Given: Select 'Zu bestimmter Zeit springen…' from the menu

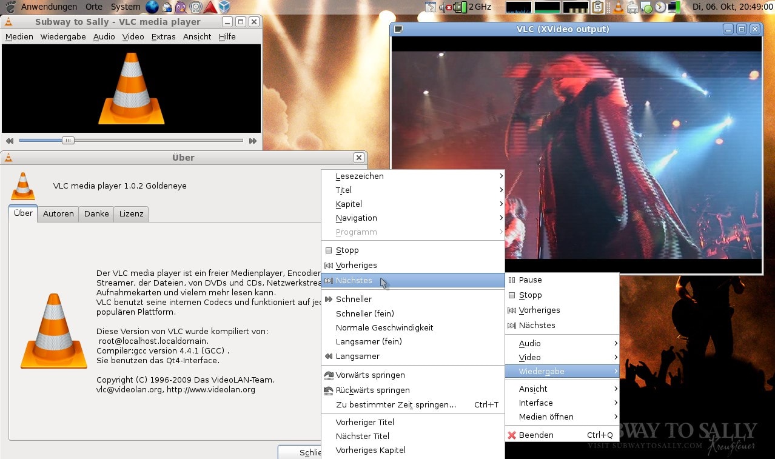Looking at the screenshot, I should 395,404.
